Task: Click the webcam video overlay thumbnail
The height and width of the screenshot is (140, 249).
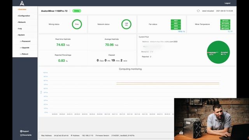Action: 212,119
